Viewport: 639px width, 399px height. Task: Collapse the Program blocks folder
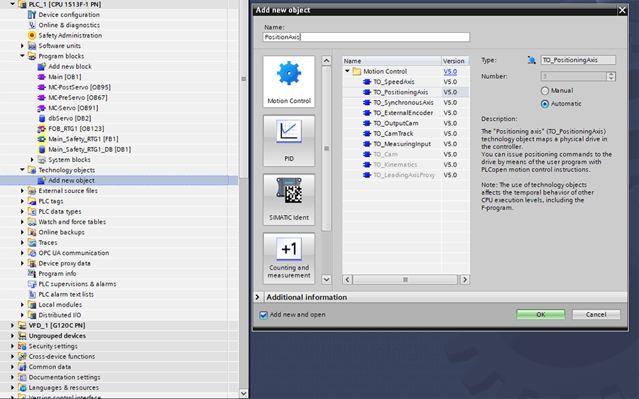coord(23,56)
